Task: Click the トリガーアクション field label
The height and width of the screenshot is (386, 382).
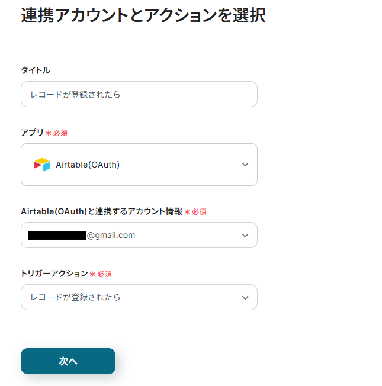Action: click(54, 274)
